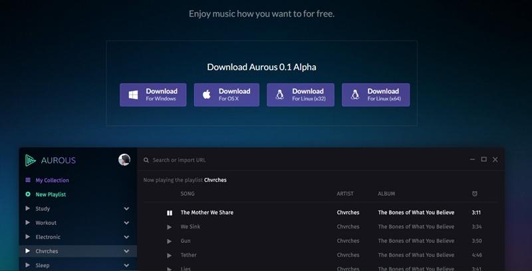Close the Aurous player window
This screenshot has height=271, width=532.
coord(495,159)
